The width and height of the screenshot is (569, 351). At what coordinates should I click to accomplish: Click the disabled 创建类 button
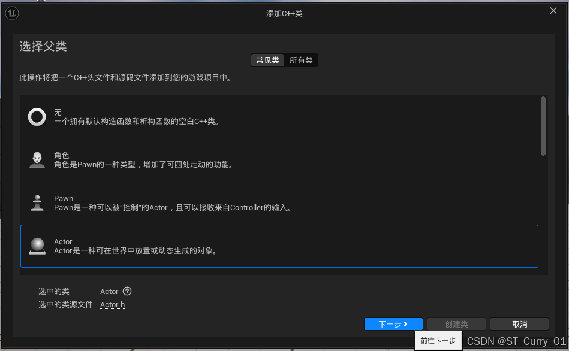[456, 324]
